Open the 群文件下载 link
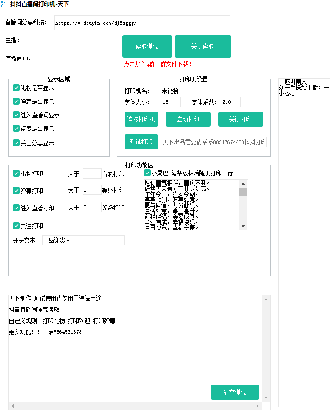Screen dimensions: 330x410 tap(176, 64)
